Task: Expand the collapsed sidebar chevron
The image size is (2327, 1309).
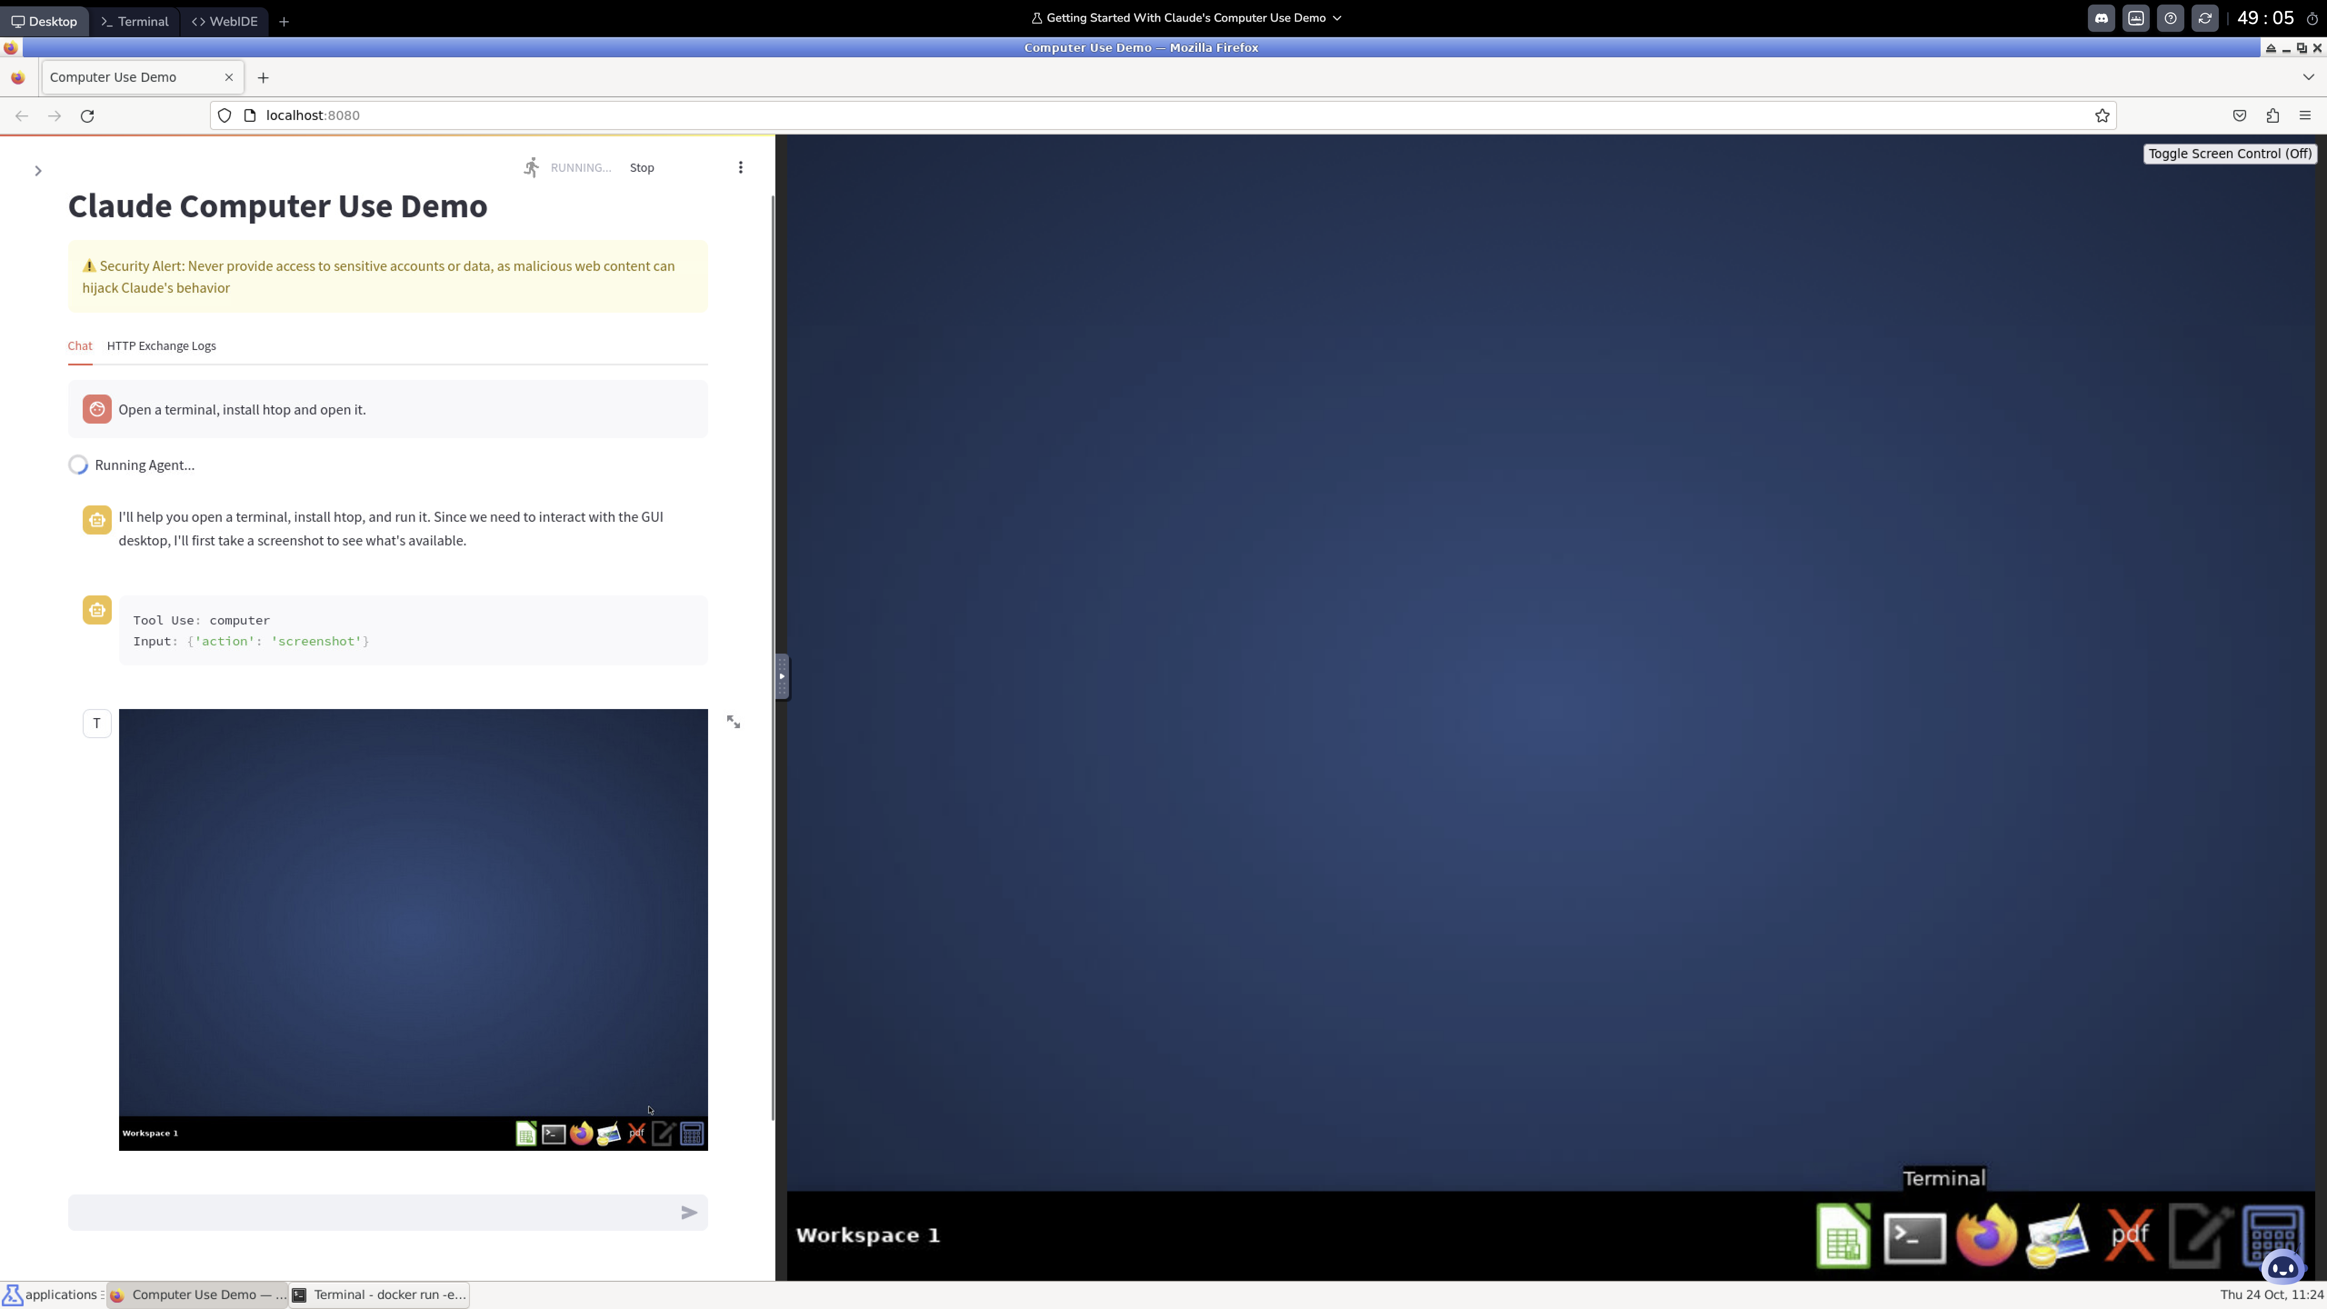Action: (x=38, y=171)
